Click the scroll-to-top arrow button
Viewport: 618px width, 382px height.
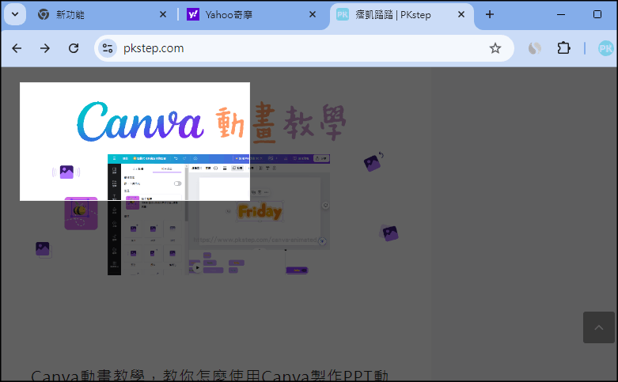599,327
